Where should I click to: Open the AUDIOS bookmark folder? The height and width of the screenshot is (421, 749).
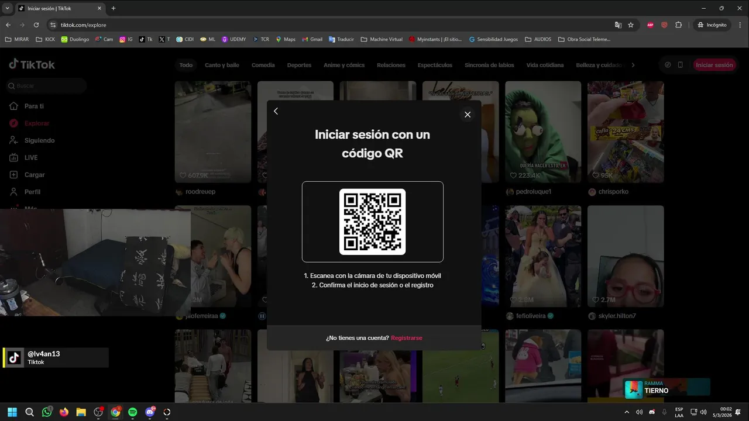coord(538,39)
